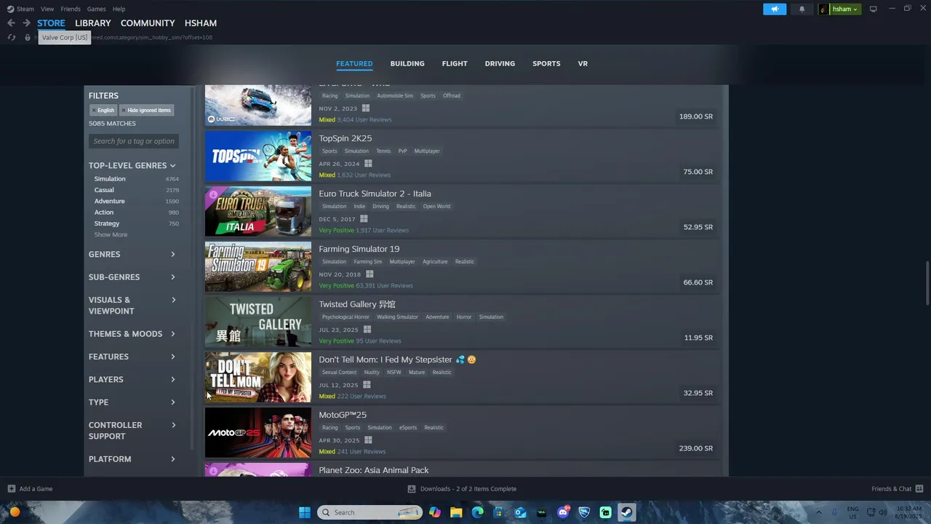Open the Windows Start menu
The image size is (931, 524).
point(305,512)
